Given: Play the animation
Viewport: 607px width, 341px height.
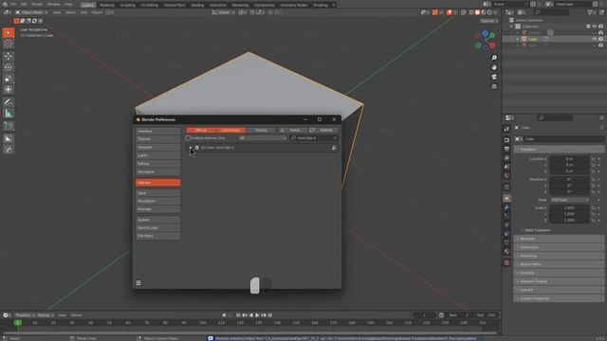Looking at the screenshot, I should pos(257,315).
